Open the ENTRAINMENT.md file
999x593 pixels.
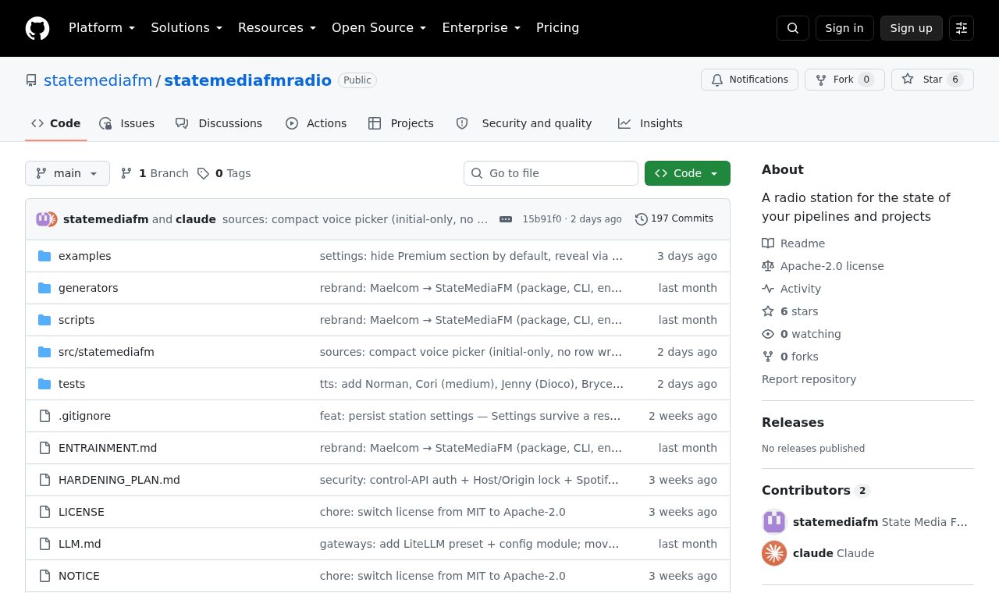point(108,448)
